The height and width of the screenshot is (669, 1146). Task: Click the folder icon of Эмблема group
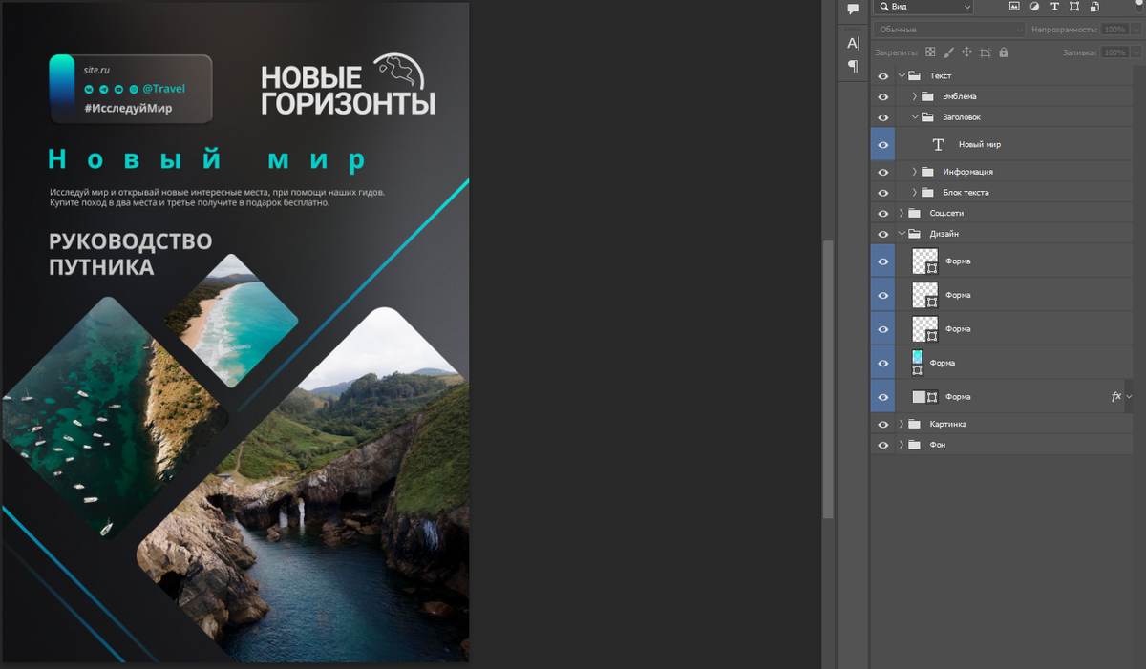(927, 96)
